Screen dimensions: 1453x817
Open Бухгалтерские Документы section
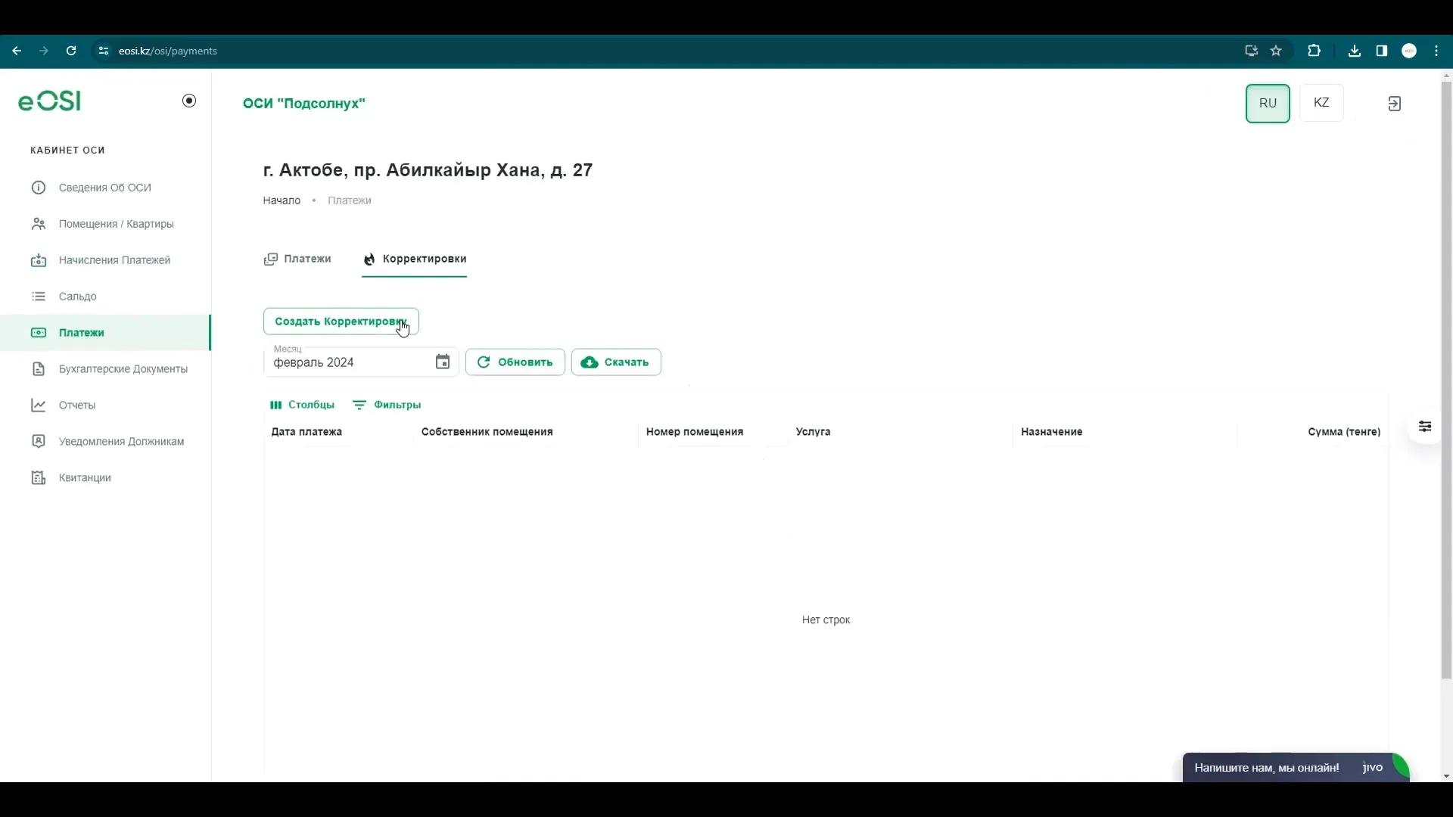click(105, 369)
